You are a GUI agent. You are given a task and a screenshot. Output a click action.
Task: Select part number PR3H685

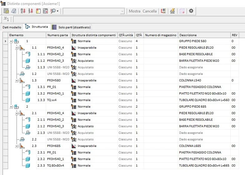click(54, 146)
